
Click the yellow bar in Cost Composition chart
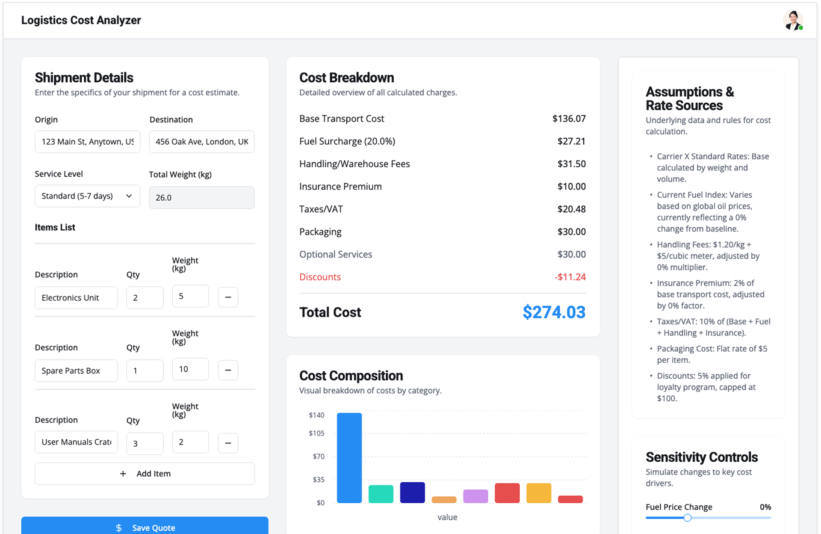538,493
